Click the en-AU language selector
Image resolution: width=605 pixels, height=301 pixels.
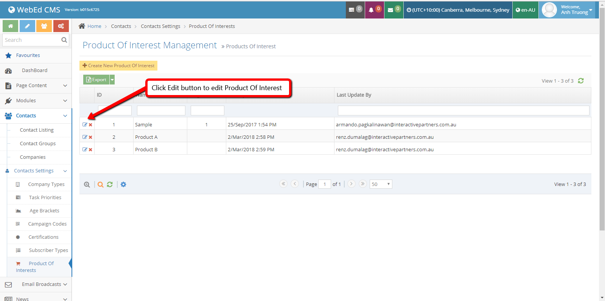pyautogui.click(x=526, y=10)
